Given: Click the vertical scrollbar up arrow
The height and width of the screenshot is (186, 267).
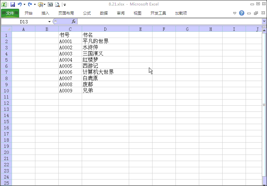Looking at the screenshot, I should click(264, 30).
